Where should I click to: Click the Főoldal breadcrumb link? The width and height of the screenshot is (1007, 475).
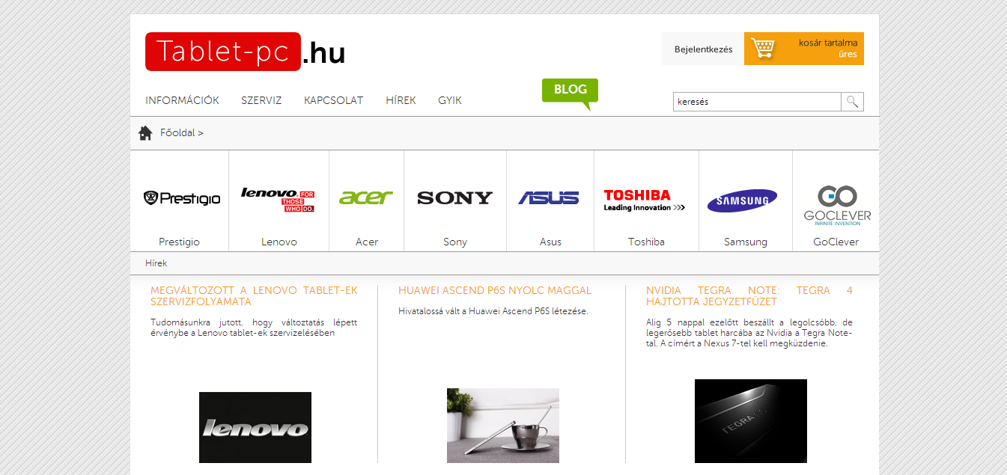pyautogui.click(x=177, y=133)
